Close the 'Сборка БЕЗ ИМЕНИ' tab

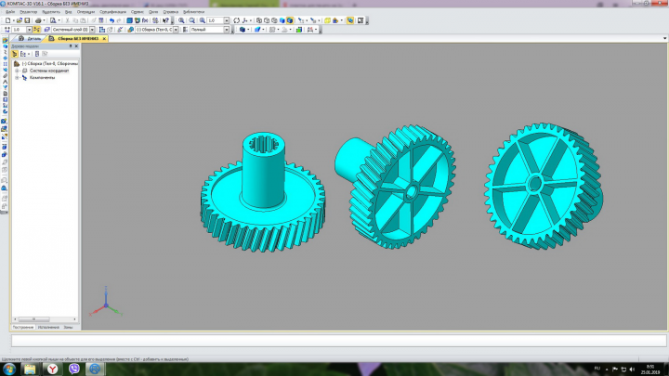point(104,39)
